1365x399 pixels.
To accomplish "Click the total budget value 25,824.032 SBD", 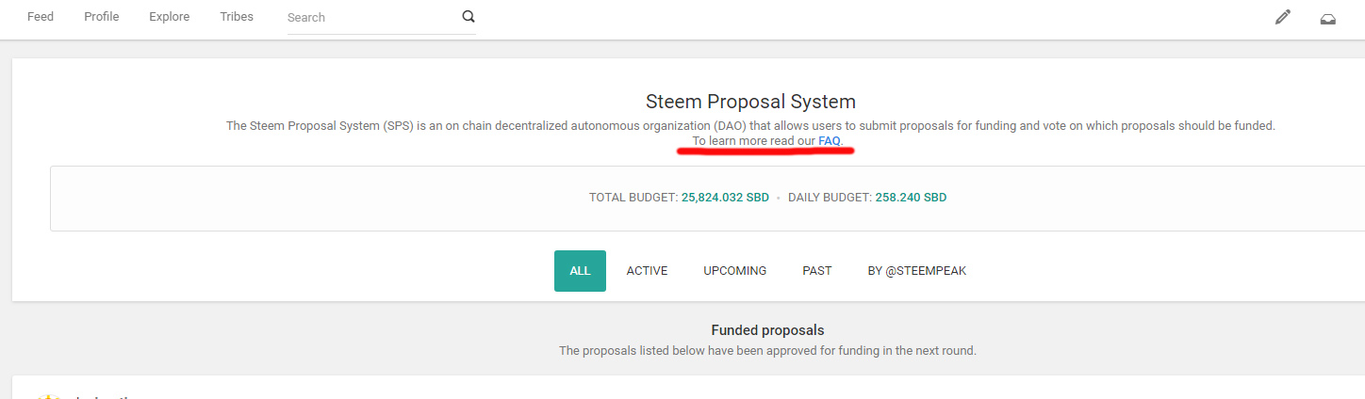I will 725,198.
